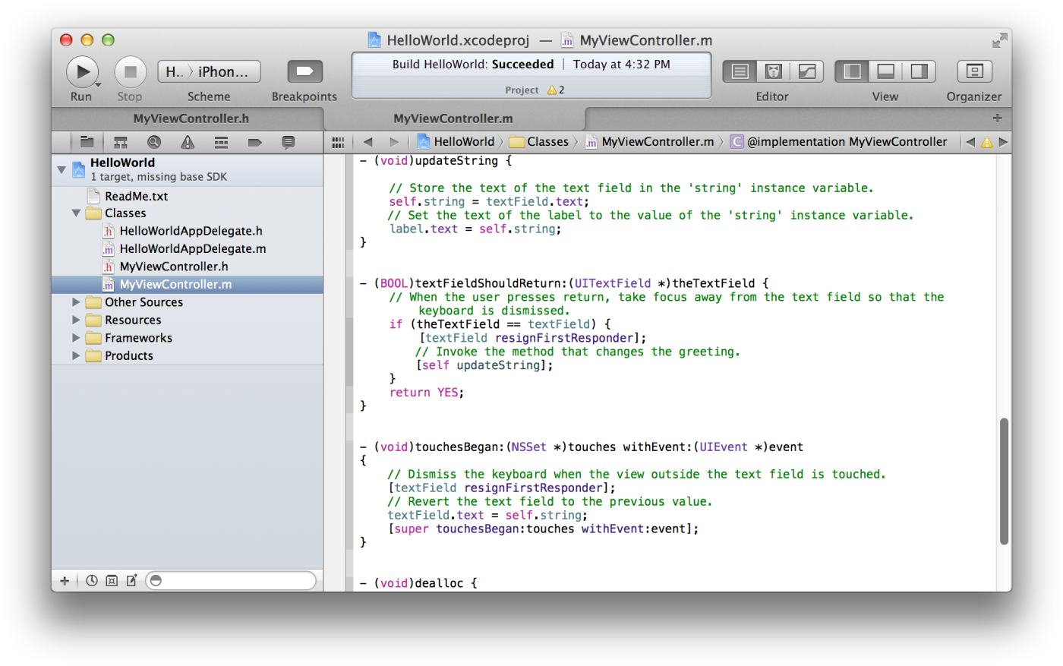Screen dimensions: 1063x666
Task: Toggle the utilities pane view button
Action: (x=919, y=71)
